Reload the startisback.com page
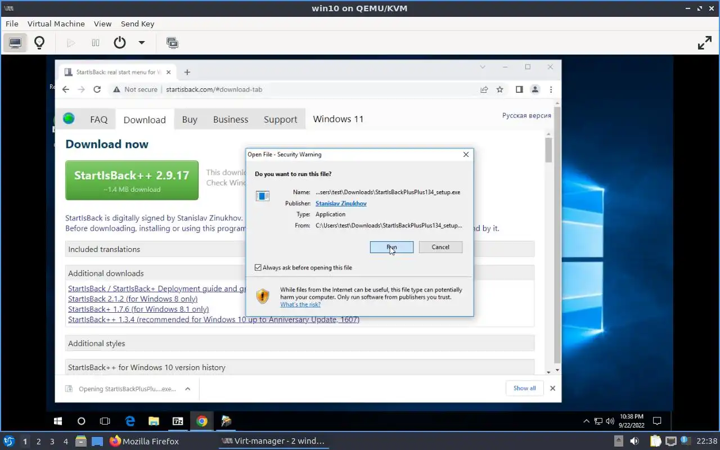 coord(97,89)
